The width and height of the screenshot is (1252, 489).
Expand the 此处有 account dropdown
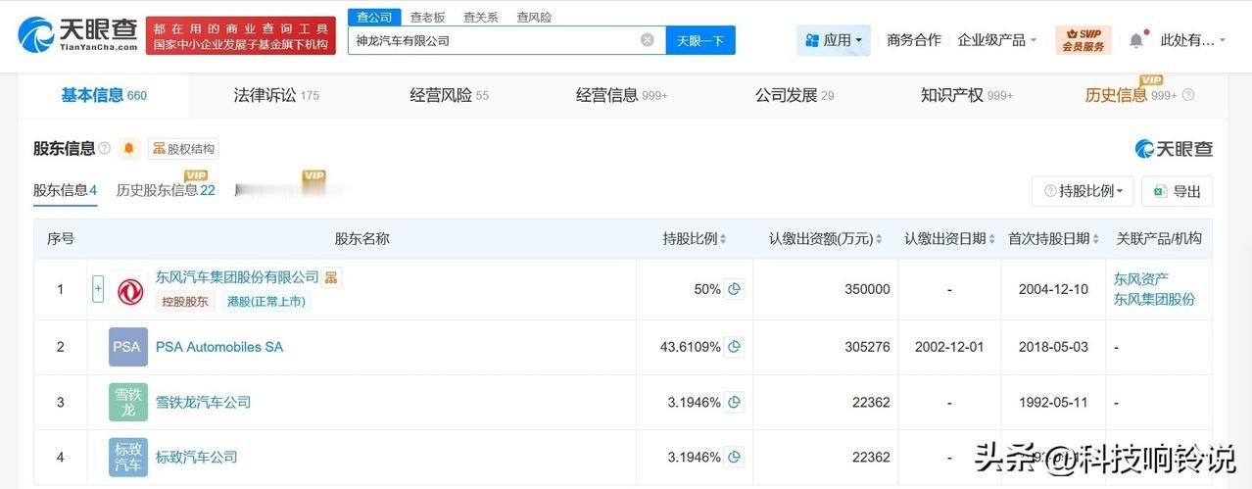point(1192,40)
